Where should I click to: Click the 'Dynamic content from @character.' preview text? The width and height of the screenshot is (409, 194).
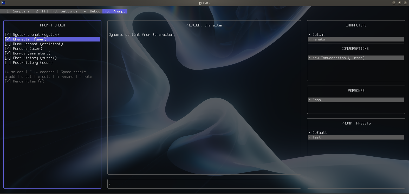[142, 34]
